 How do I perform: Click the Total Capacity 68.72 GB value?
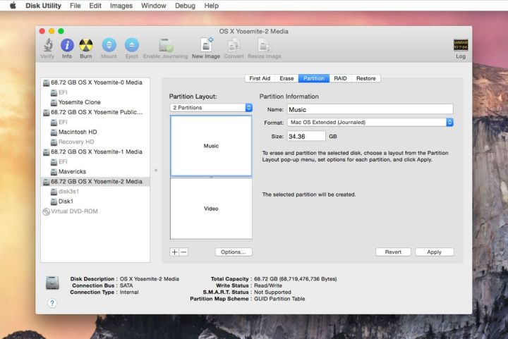pyautogui.click(x=295, y=279)
